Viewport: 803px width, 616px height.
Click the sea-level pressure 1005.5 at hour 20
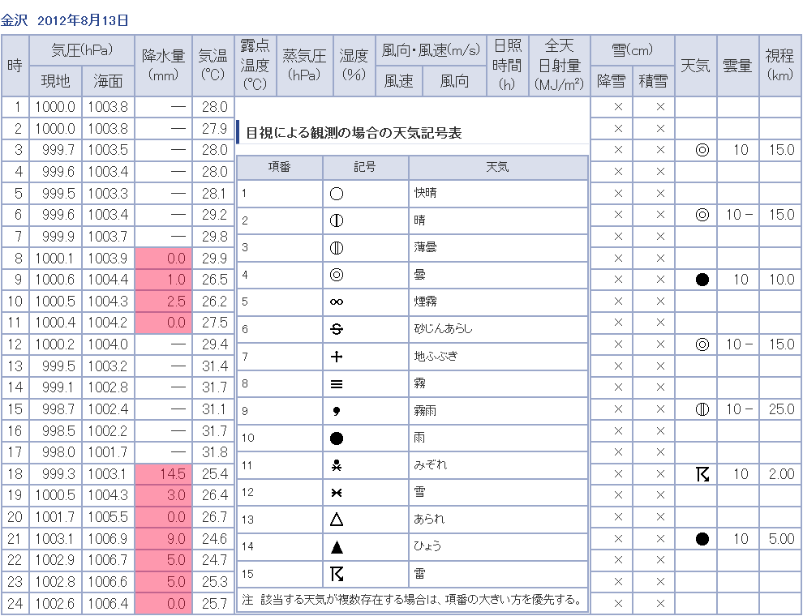click(x=108, y=517)
